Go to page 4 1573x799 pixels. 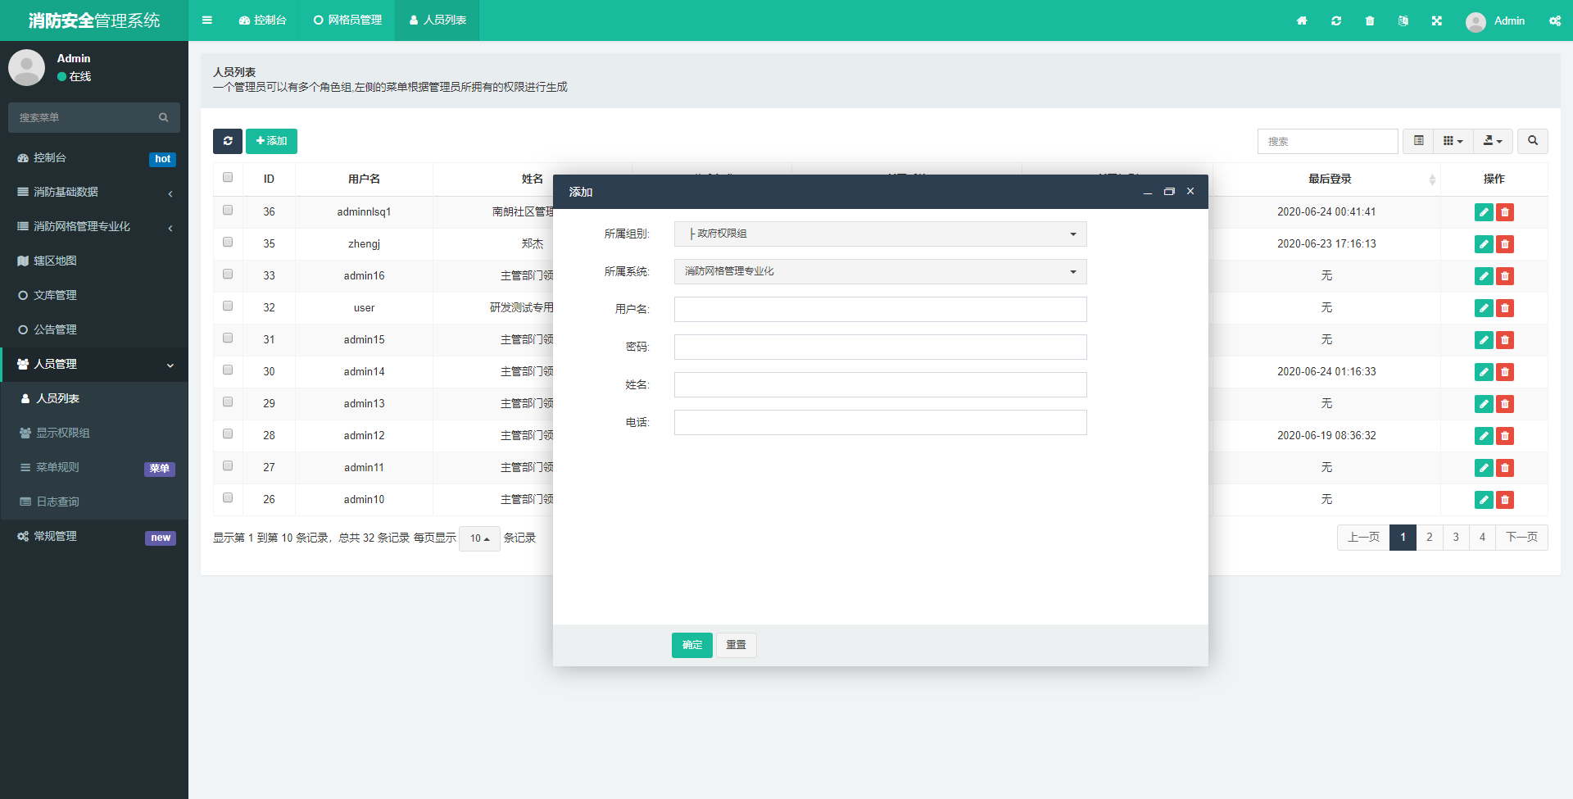coord(1482,538)
